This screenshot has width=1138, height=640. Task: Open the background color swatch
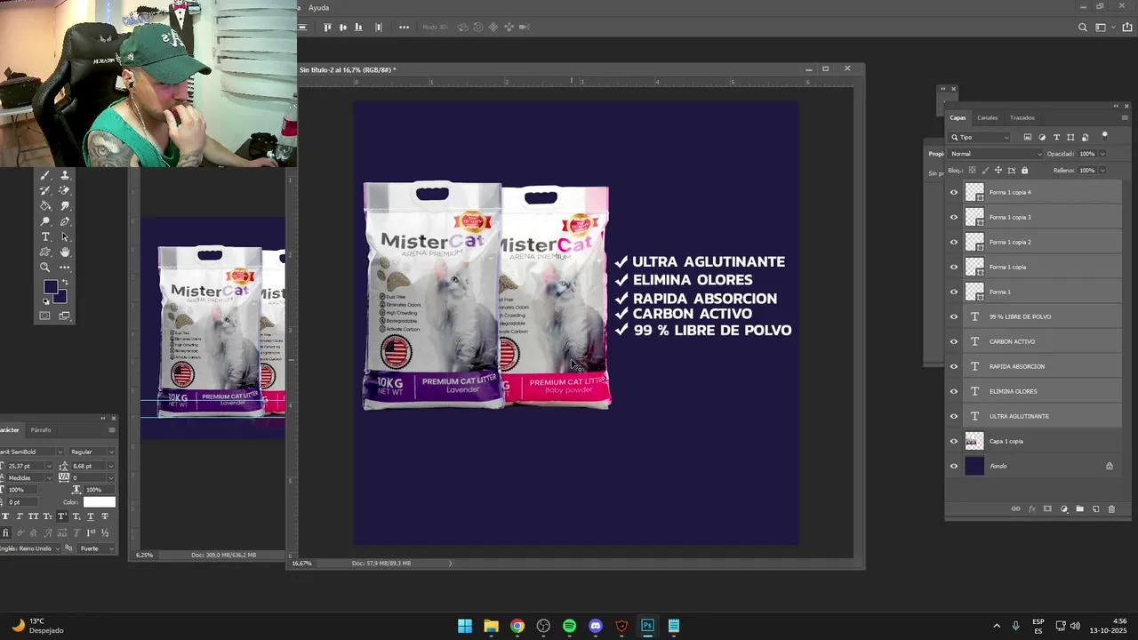(60, 297)
